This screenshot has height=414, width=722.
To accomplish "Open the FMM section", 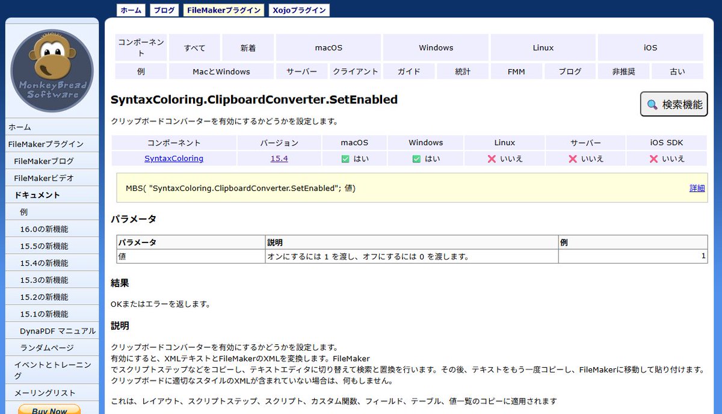I will [516, 72].
